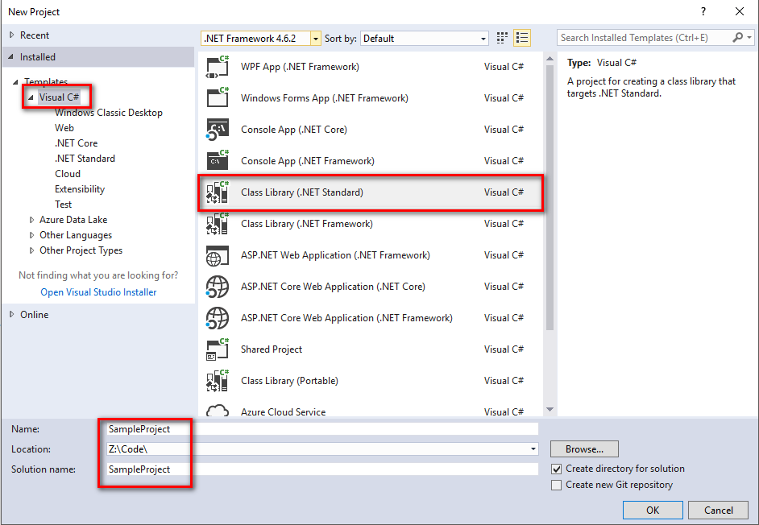This screenshot has height=525, width=759.
Task: Click the Class Library (.NET Standard) icon
Action: [218, 192]
